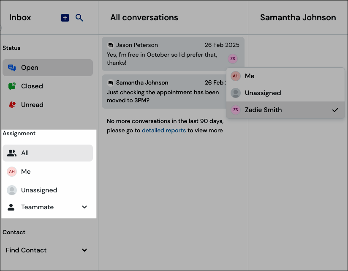The image size is (348, 271).
Task: Click the Open chat bubbles icon
Action: tap(12, 68)
